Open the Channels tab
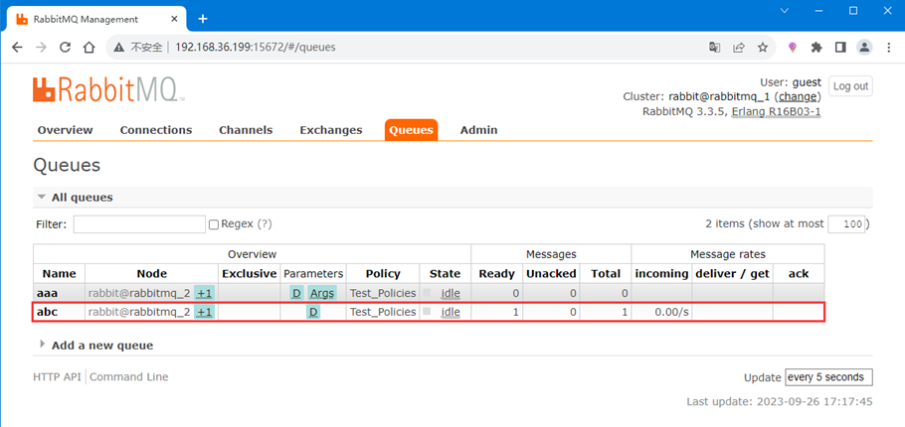Viewport: 905px width, 427px height. coord(246,130)
